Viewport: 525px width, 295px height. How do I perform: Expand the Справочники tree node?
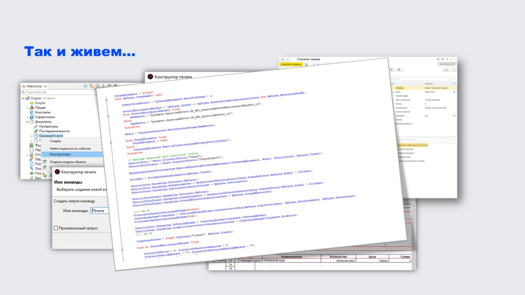click(x=28, y=117)
